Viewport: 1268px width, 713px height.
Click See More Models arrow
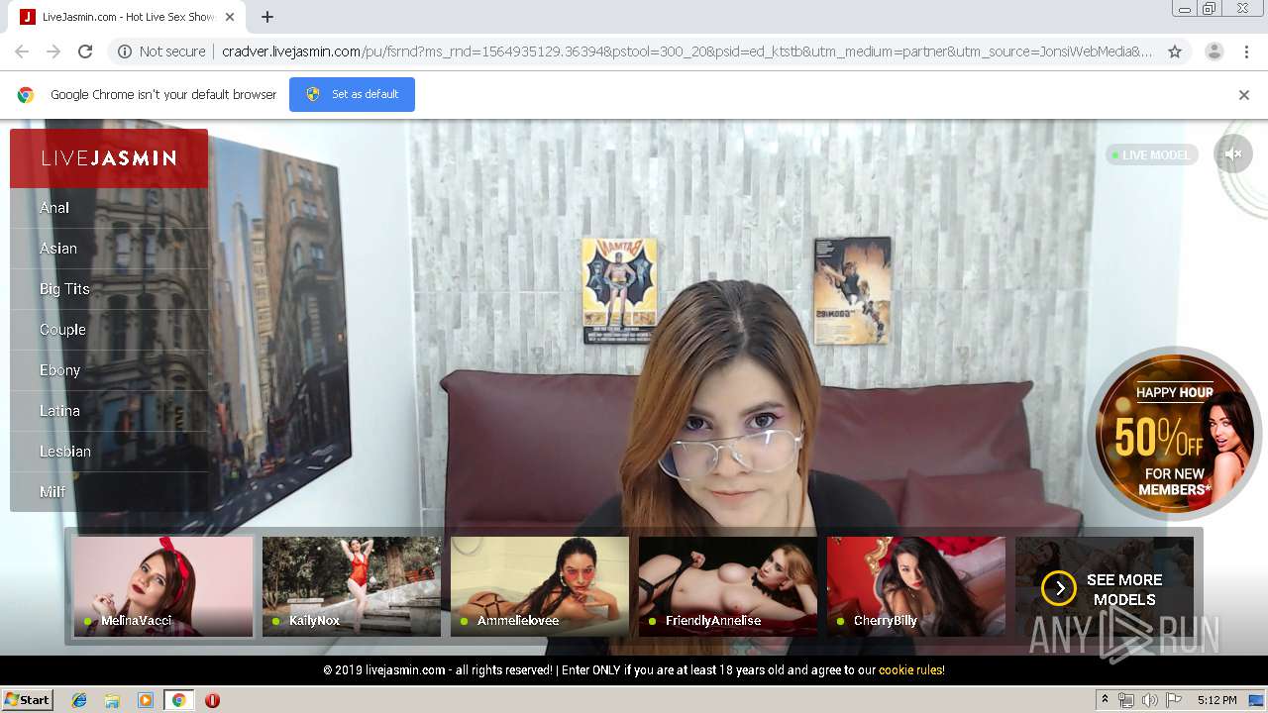point(1059,588)
